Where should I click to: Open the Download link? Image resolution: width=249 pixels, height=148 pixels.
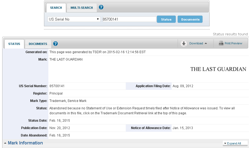point(196,43)
